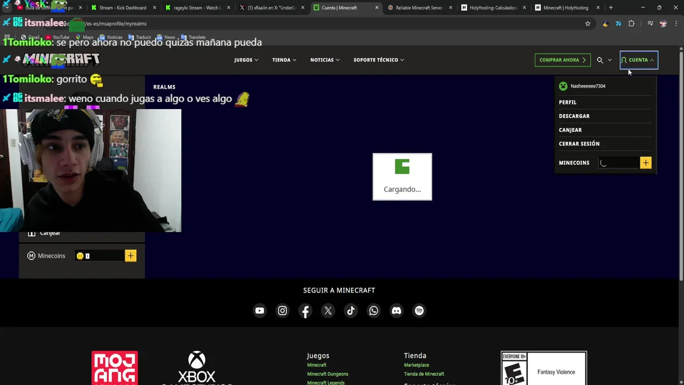Click the Minecoins M icon in sidebar
Image resolution: width=684 pixels, height=385 pixels.
point(32,256)
